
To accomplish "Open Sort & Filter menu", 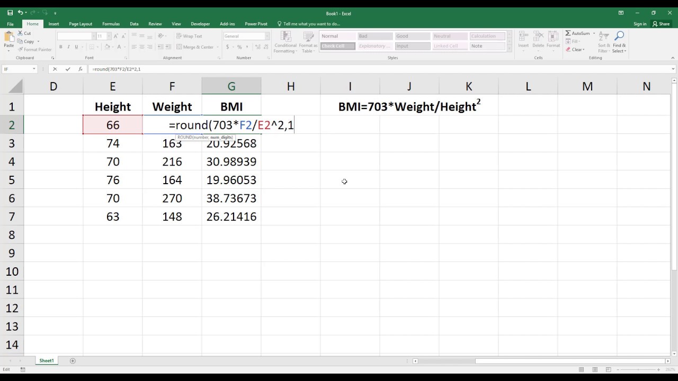I will pos(604,42).
